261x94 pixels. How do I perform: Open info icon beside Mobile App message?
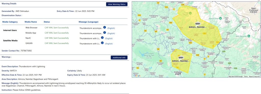point(105,32)
